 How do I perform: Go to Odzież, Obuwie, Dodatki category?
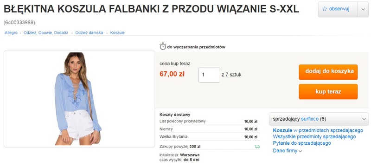(45, 33)
